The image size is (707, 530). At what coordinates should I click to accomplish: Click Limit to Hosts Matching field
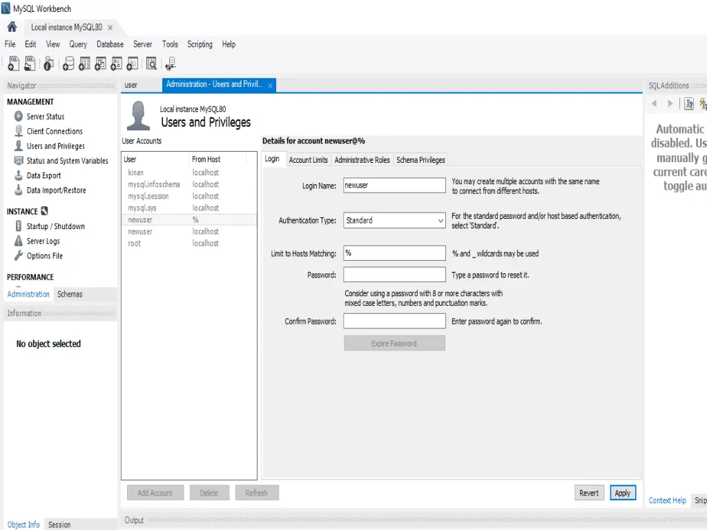tap(394, 253)
